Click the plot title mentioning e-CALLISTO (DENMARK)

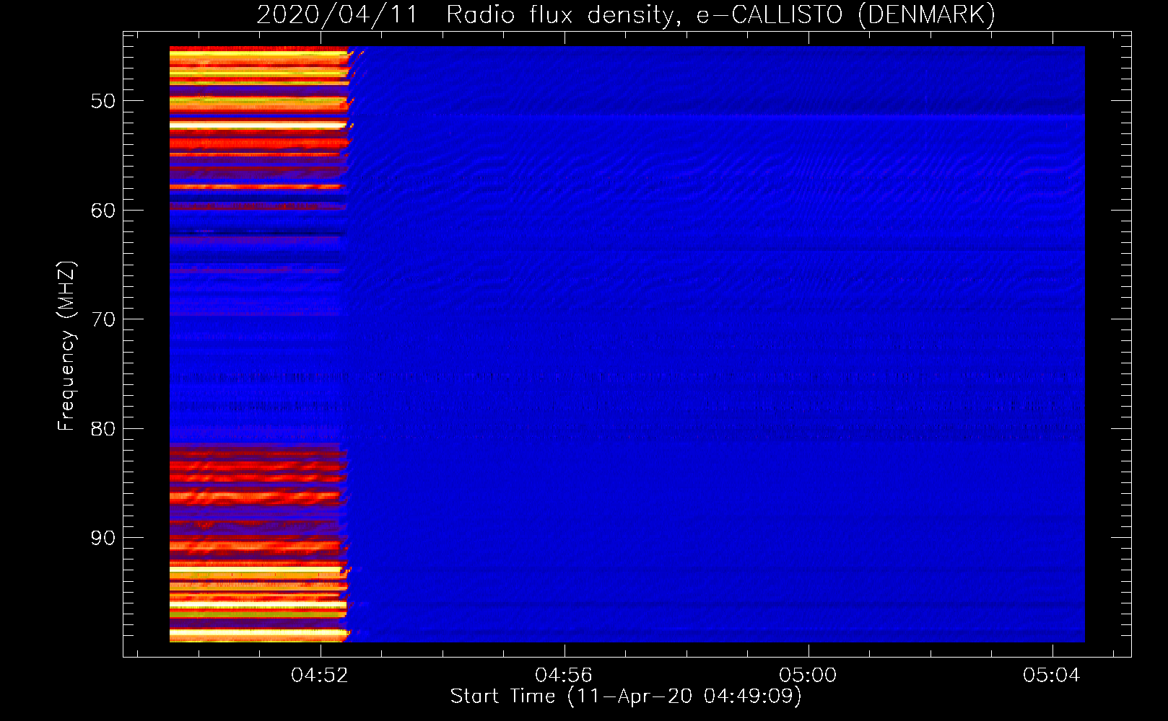[x=626, y=14]
